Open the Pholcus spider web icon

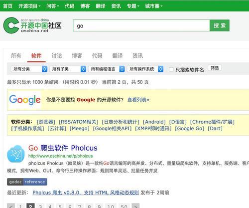click(16, 154)
